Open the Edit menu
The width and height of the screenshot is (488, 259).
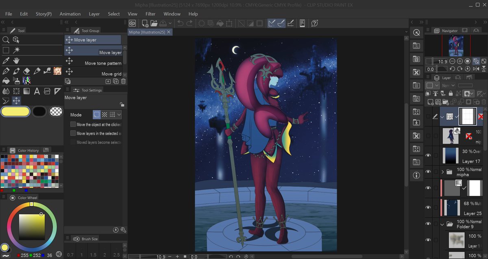tap(24, 14)
